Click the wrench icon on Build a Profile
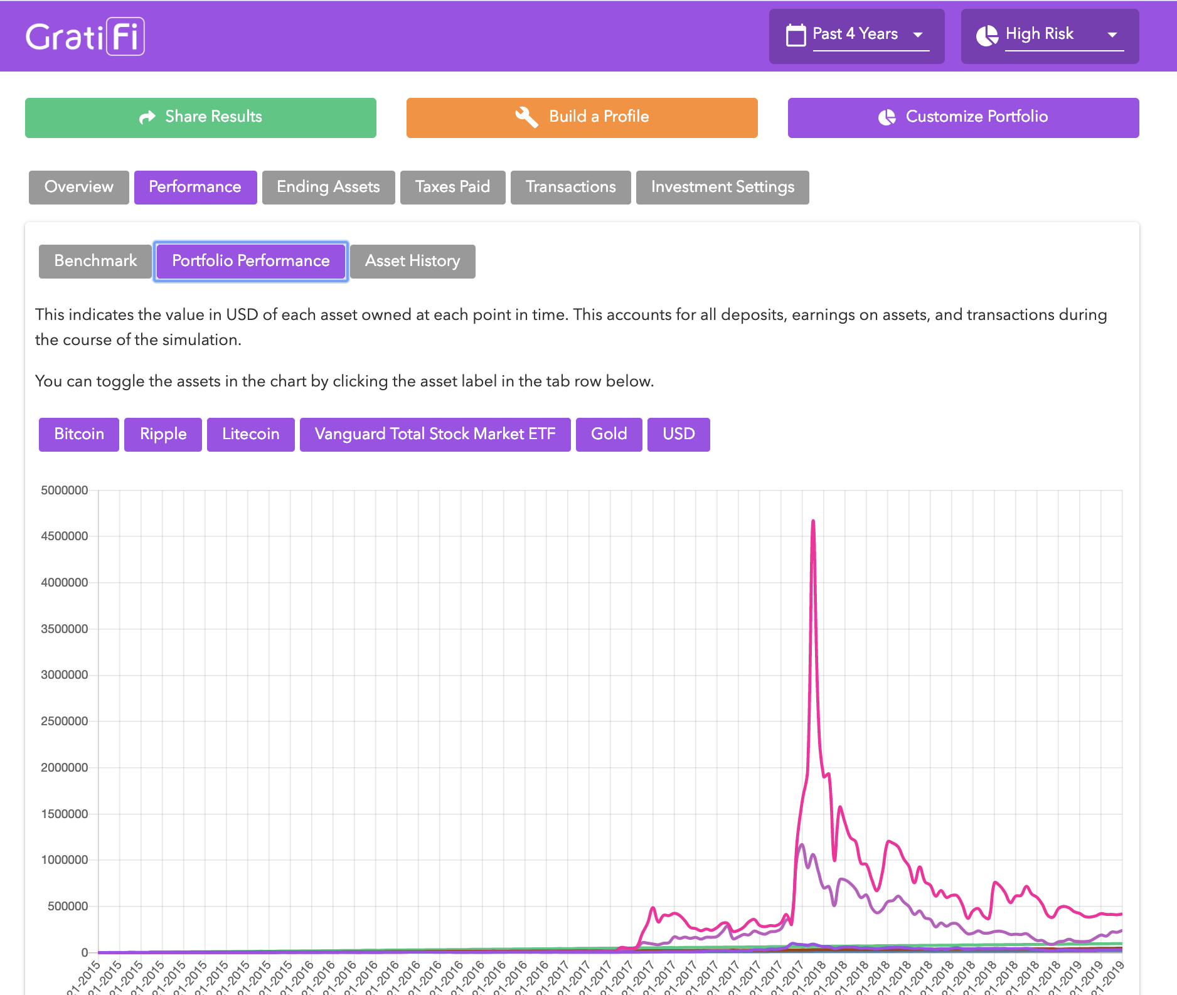The image size is (1177, 995). coord(526,117)
